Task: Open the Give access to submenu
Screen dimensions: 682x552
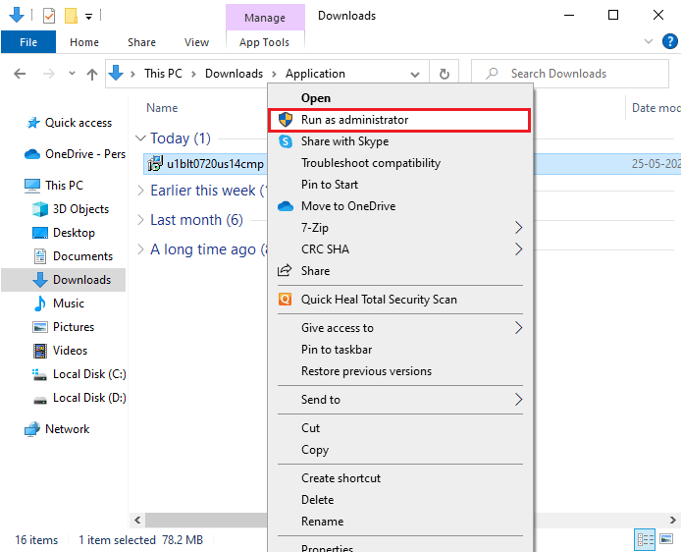Action: coord(399,328)
